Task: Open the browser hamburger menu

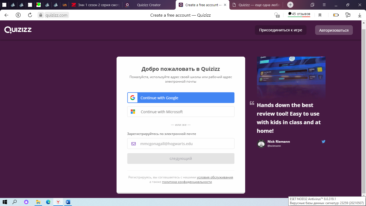Action: coord(324,5)
